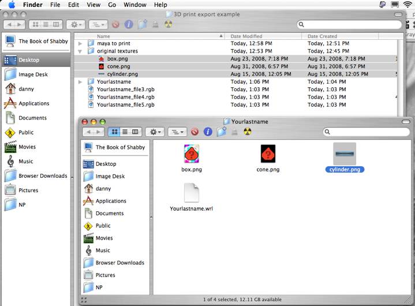Expand the maya to print folder
The image size is (415, 306).
coord(81,43)
